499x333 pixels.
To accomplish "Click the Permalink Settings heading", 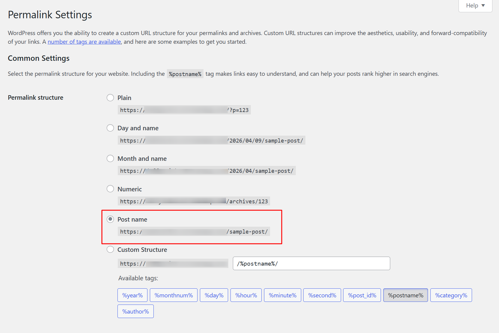I will pyautogui.click(x=50, y=15).
